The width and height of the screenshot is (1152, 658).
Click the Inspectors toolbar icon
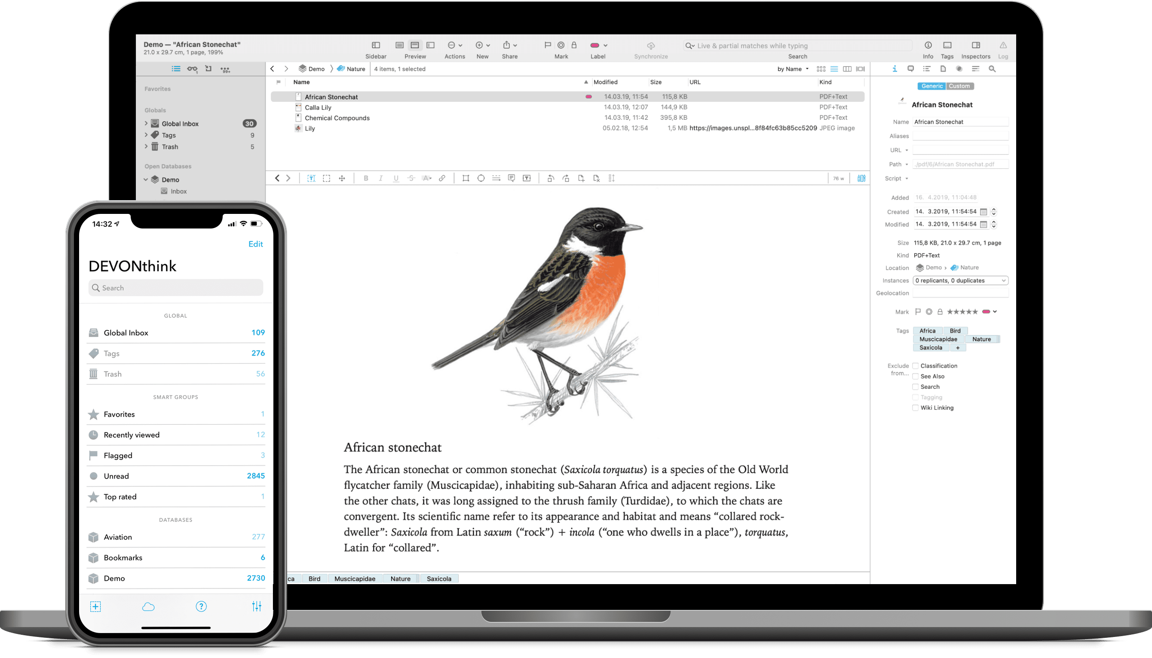pos(976,45)
